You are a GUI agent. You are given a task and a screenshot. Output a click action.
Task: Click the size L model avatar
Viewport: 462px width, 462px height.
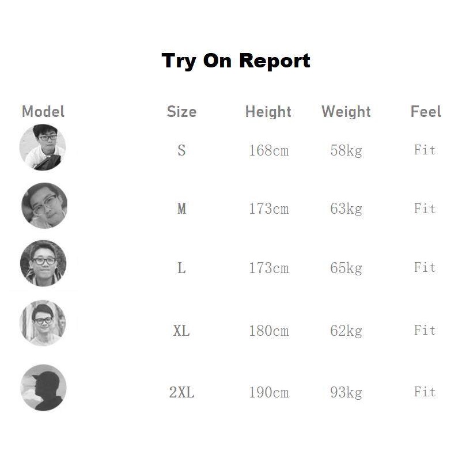tap(43, 263)
